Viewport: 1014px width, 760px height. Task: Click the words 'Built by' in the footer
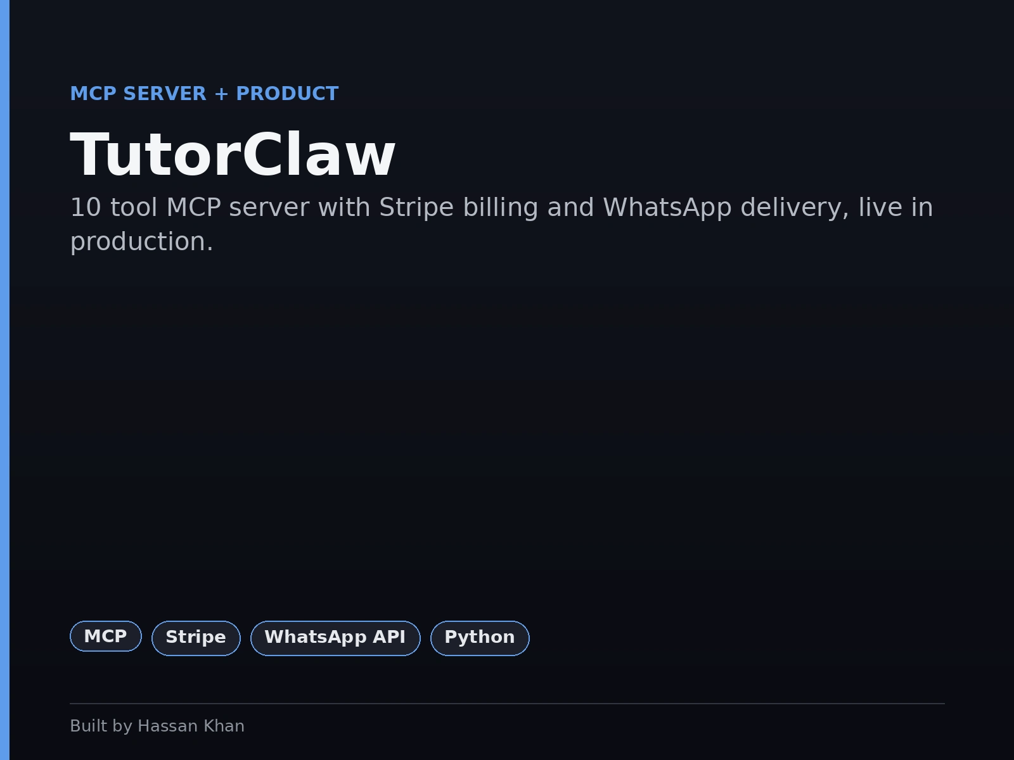(101, 726)
